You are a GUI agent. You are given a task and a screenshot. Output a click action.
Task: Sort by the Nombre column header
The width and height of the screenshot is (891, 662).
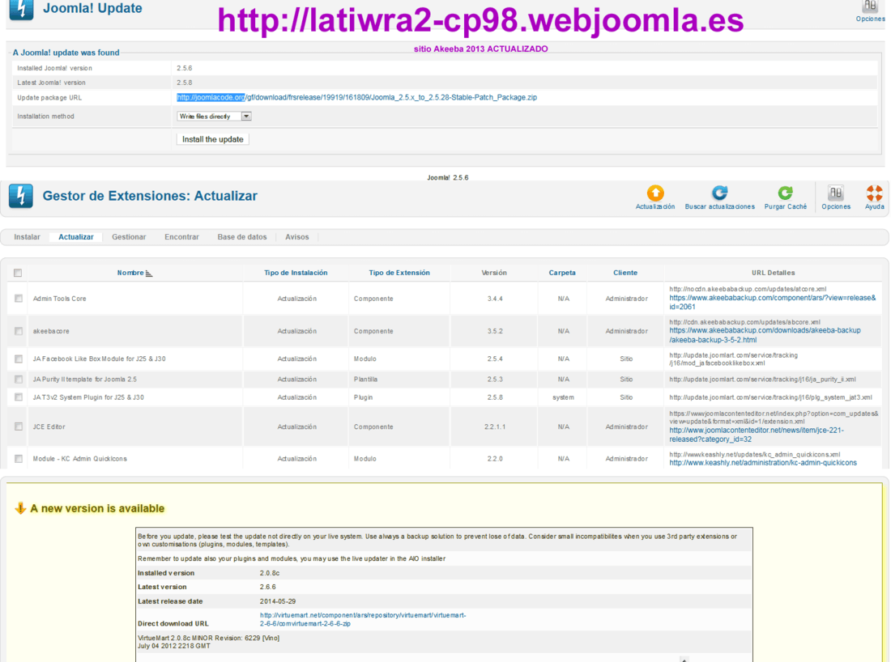[130, 273]
